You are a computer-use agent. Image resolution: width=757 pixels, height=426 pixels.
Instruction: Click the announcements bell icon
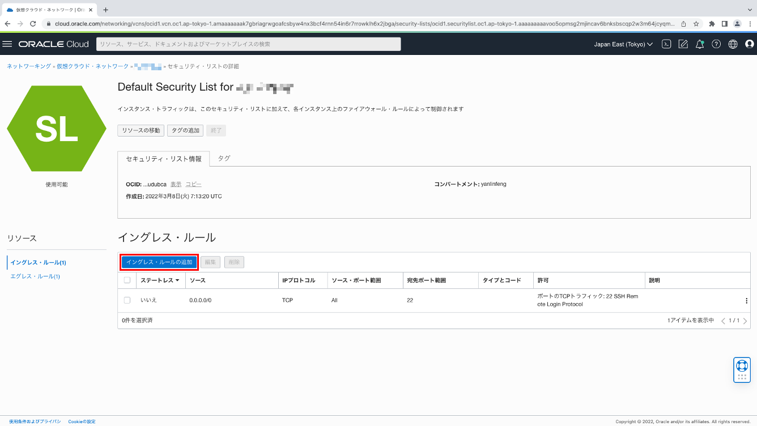pos(700,44)
